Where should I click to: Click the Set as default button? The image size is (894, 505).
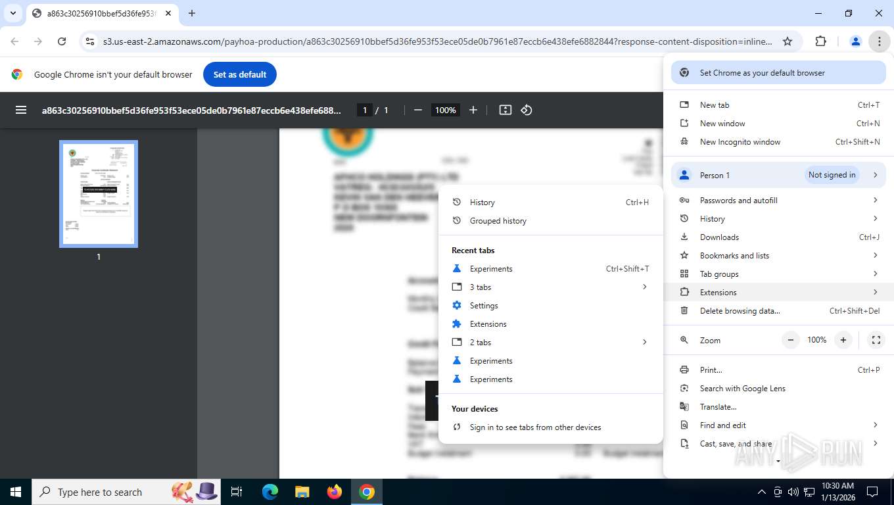240,74
